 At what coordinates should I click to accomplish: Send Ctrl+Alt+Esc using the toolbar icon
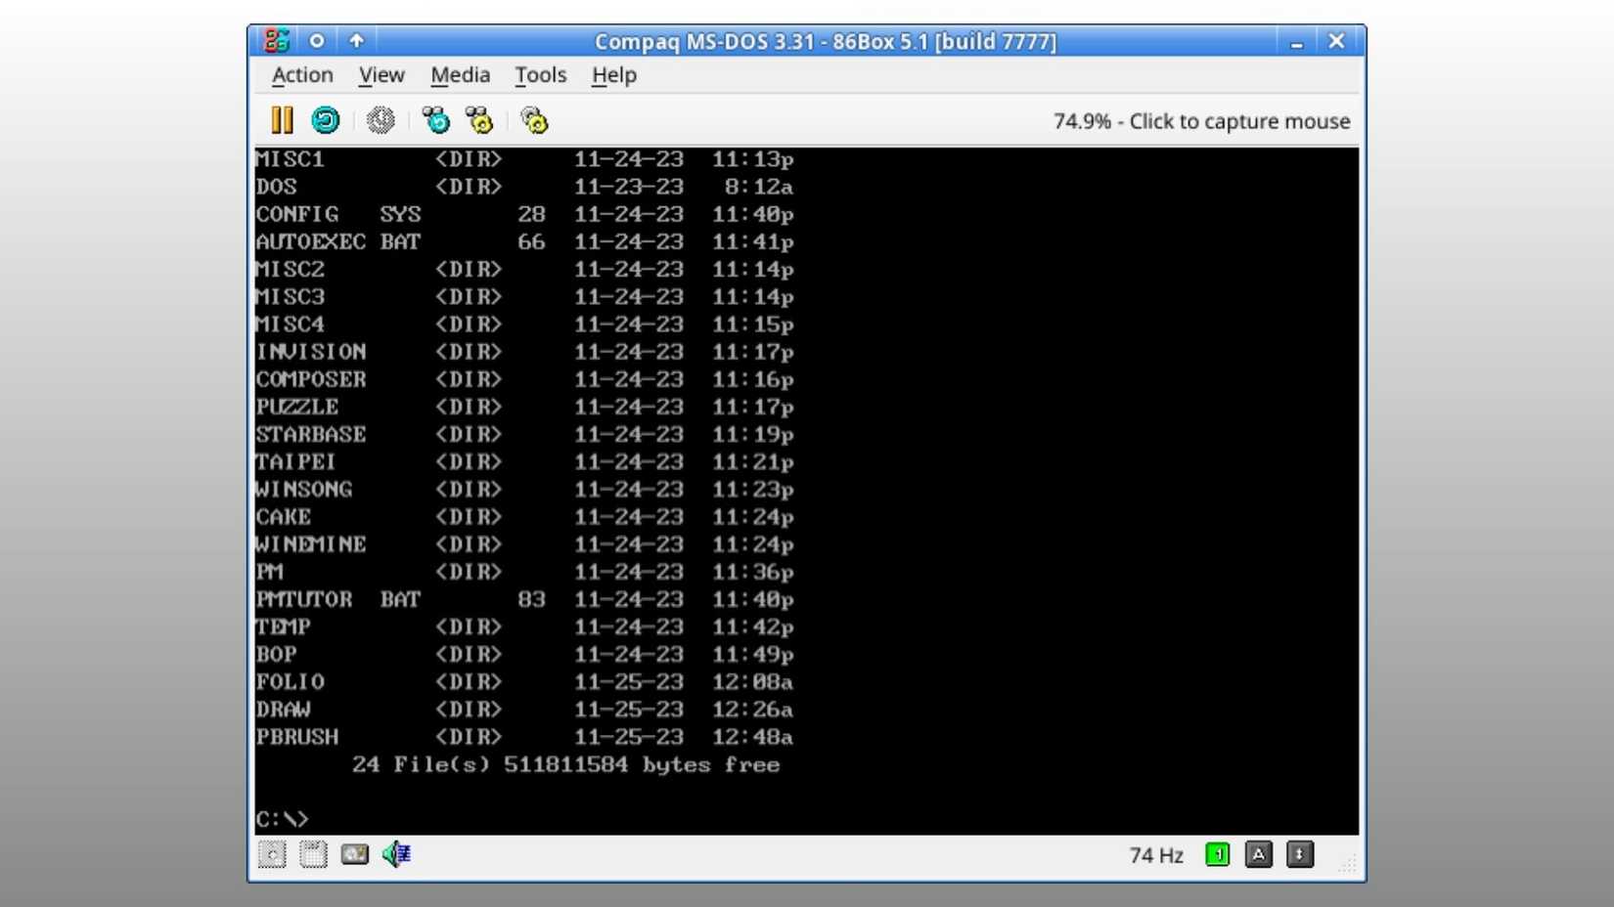coord(479,120)
